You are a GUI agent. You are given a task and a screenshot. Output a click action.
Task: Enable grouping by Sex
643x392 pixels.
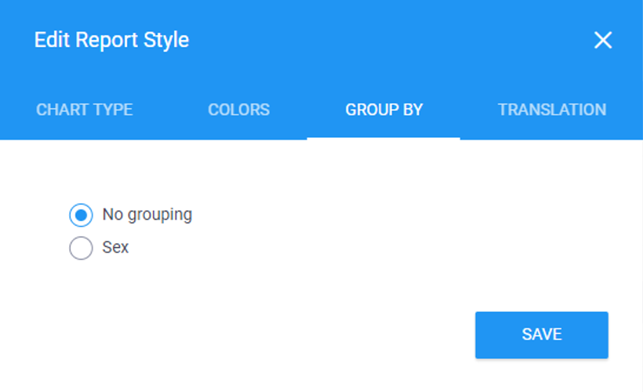tap(81, 249)
